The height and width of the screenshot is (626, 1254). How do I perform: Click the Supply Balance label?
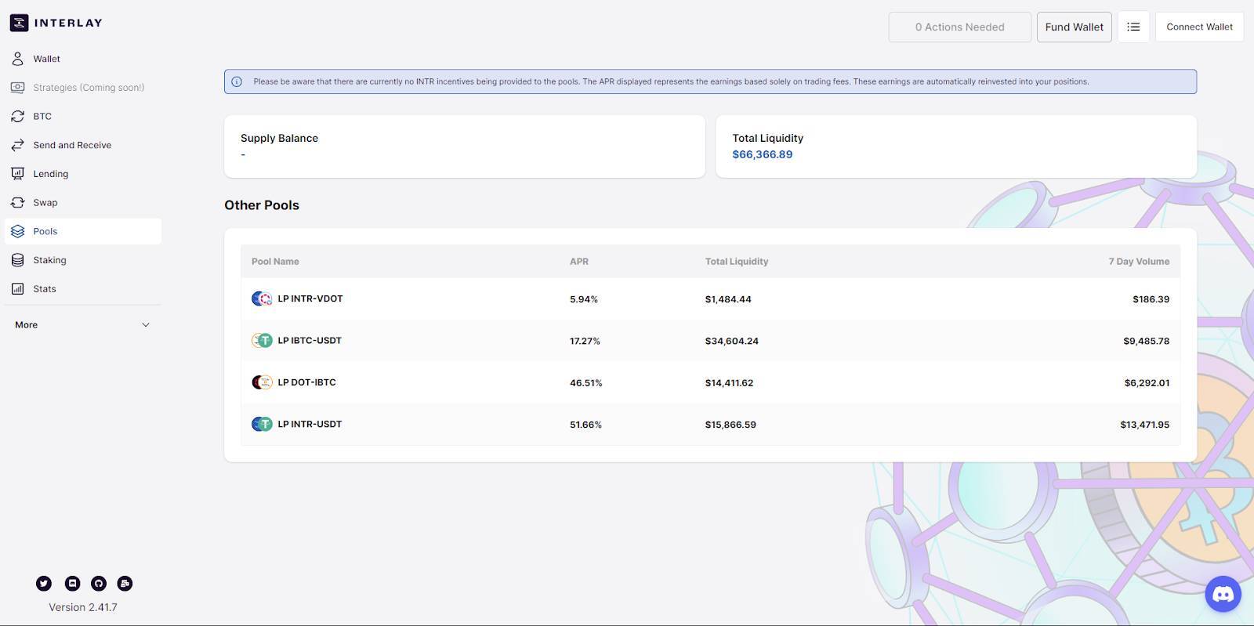[x=279, y=138]
